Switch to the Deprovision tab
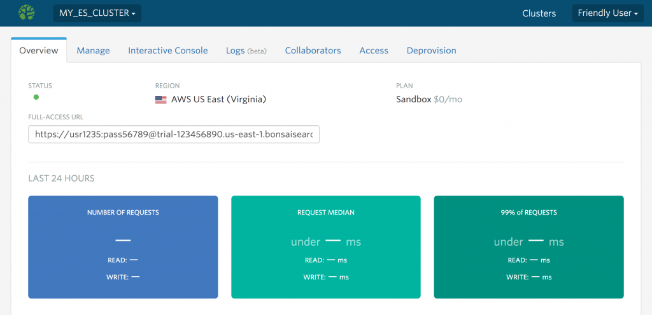 coord(431,51)
